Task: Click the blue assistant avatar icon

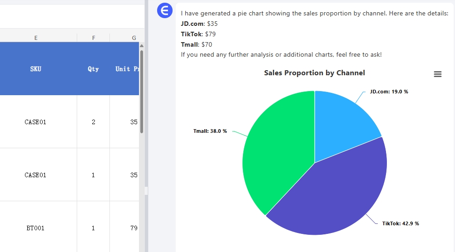Action: click(x=165, y=10)
